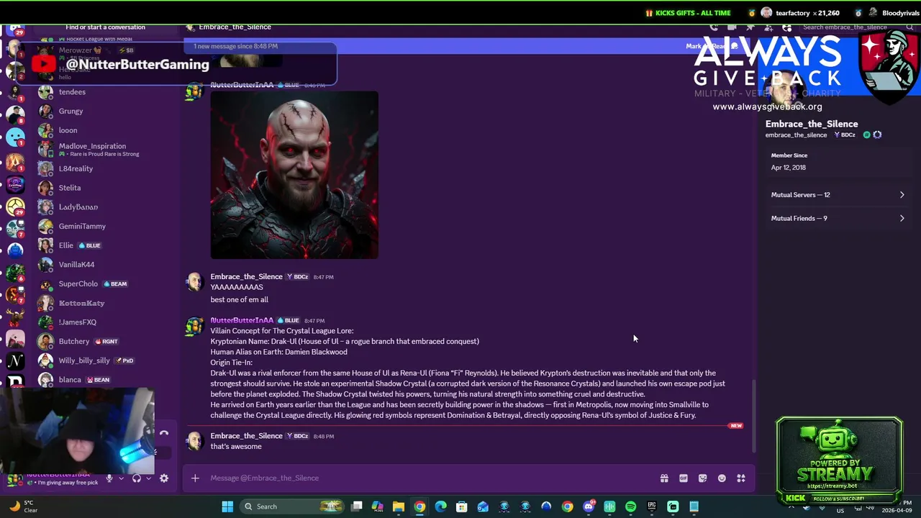The height and width of the screenshot is (518, 921).
Task: Open Discord user settings gear
Action: 164,478
